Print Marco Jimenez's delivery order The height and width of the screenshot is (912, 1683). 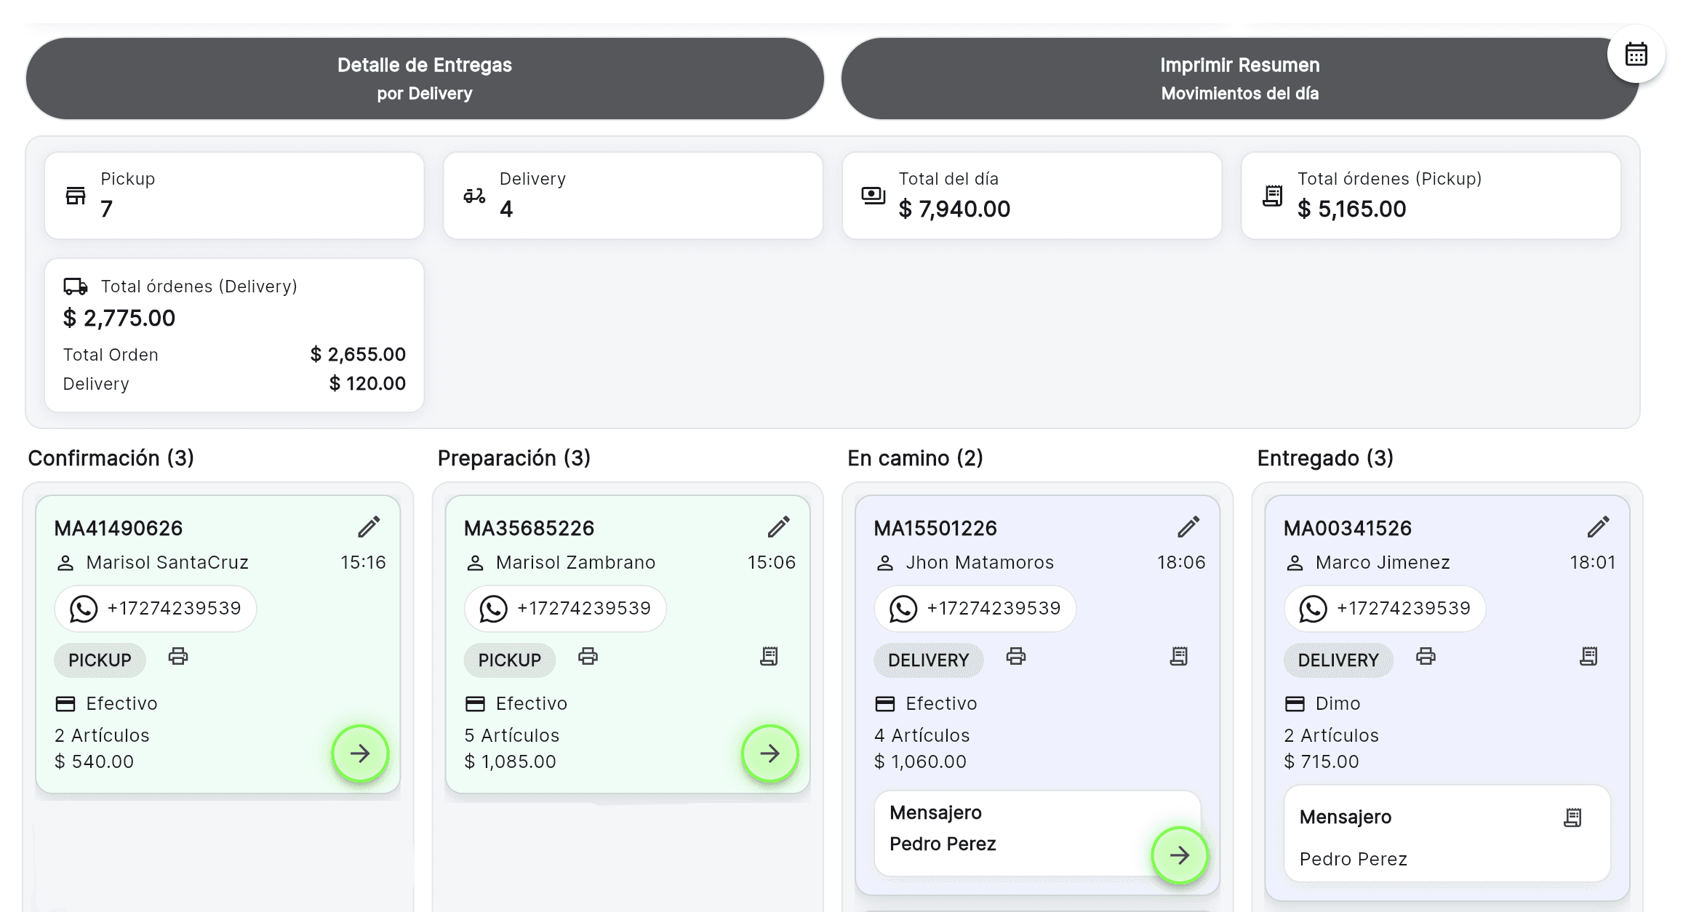coord(1426,657)
